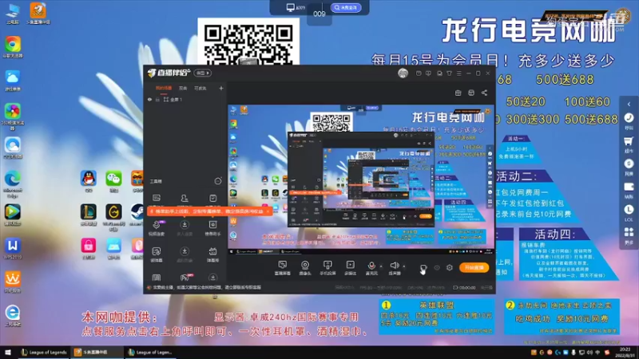Open the League of Legends desktop shortcut

coord(89,215)
